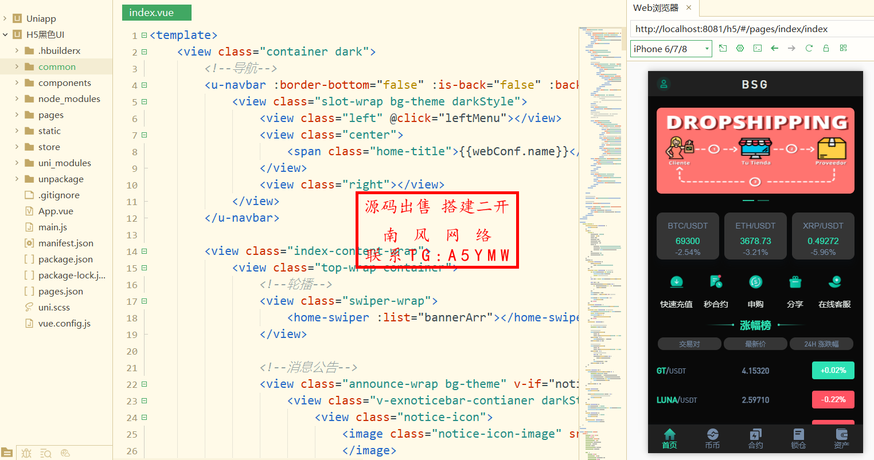Open the browser console icon in web toolbar

[x=758, y=48]
